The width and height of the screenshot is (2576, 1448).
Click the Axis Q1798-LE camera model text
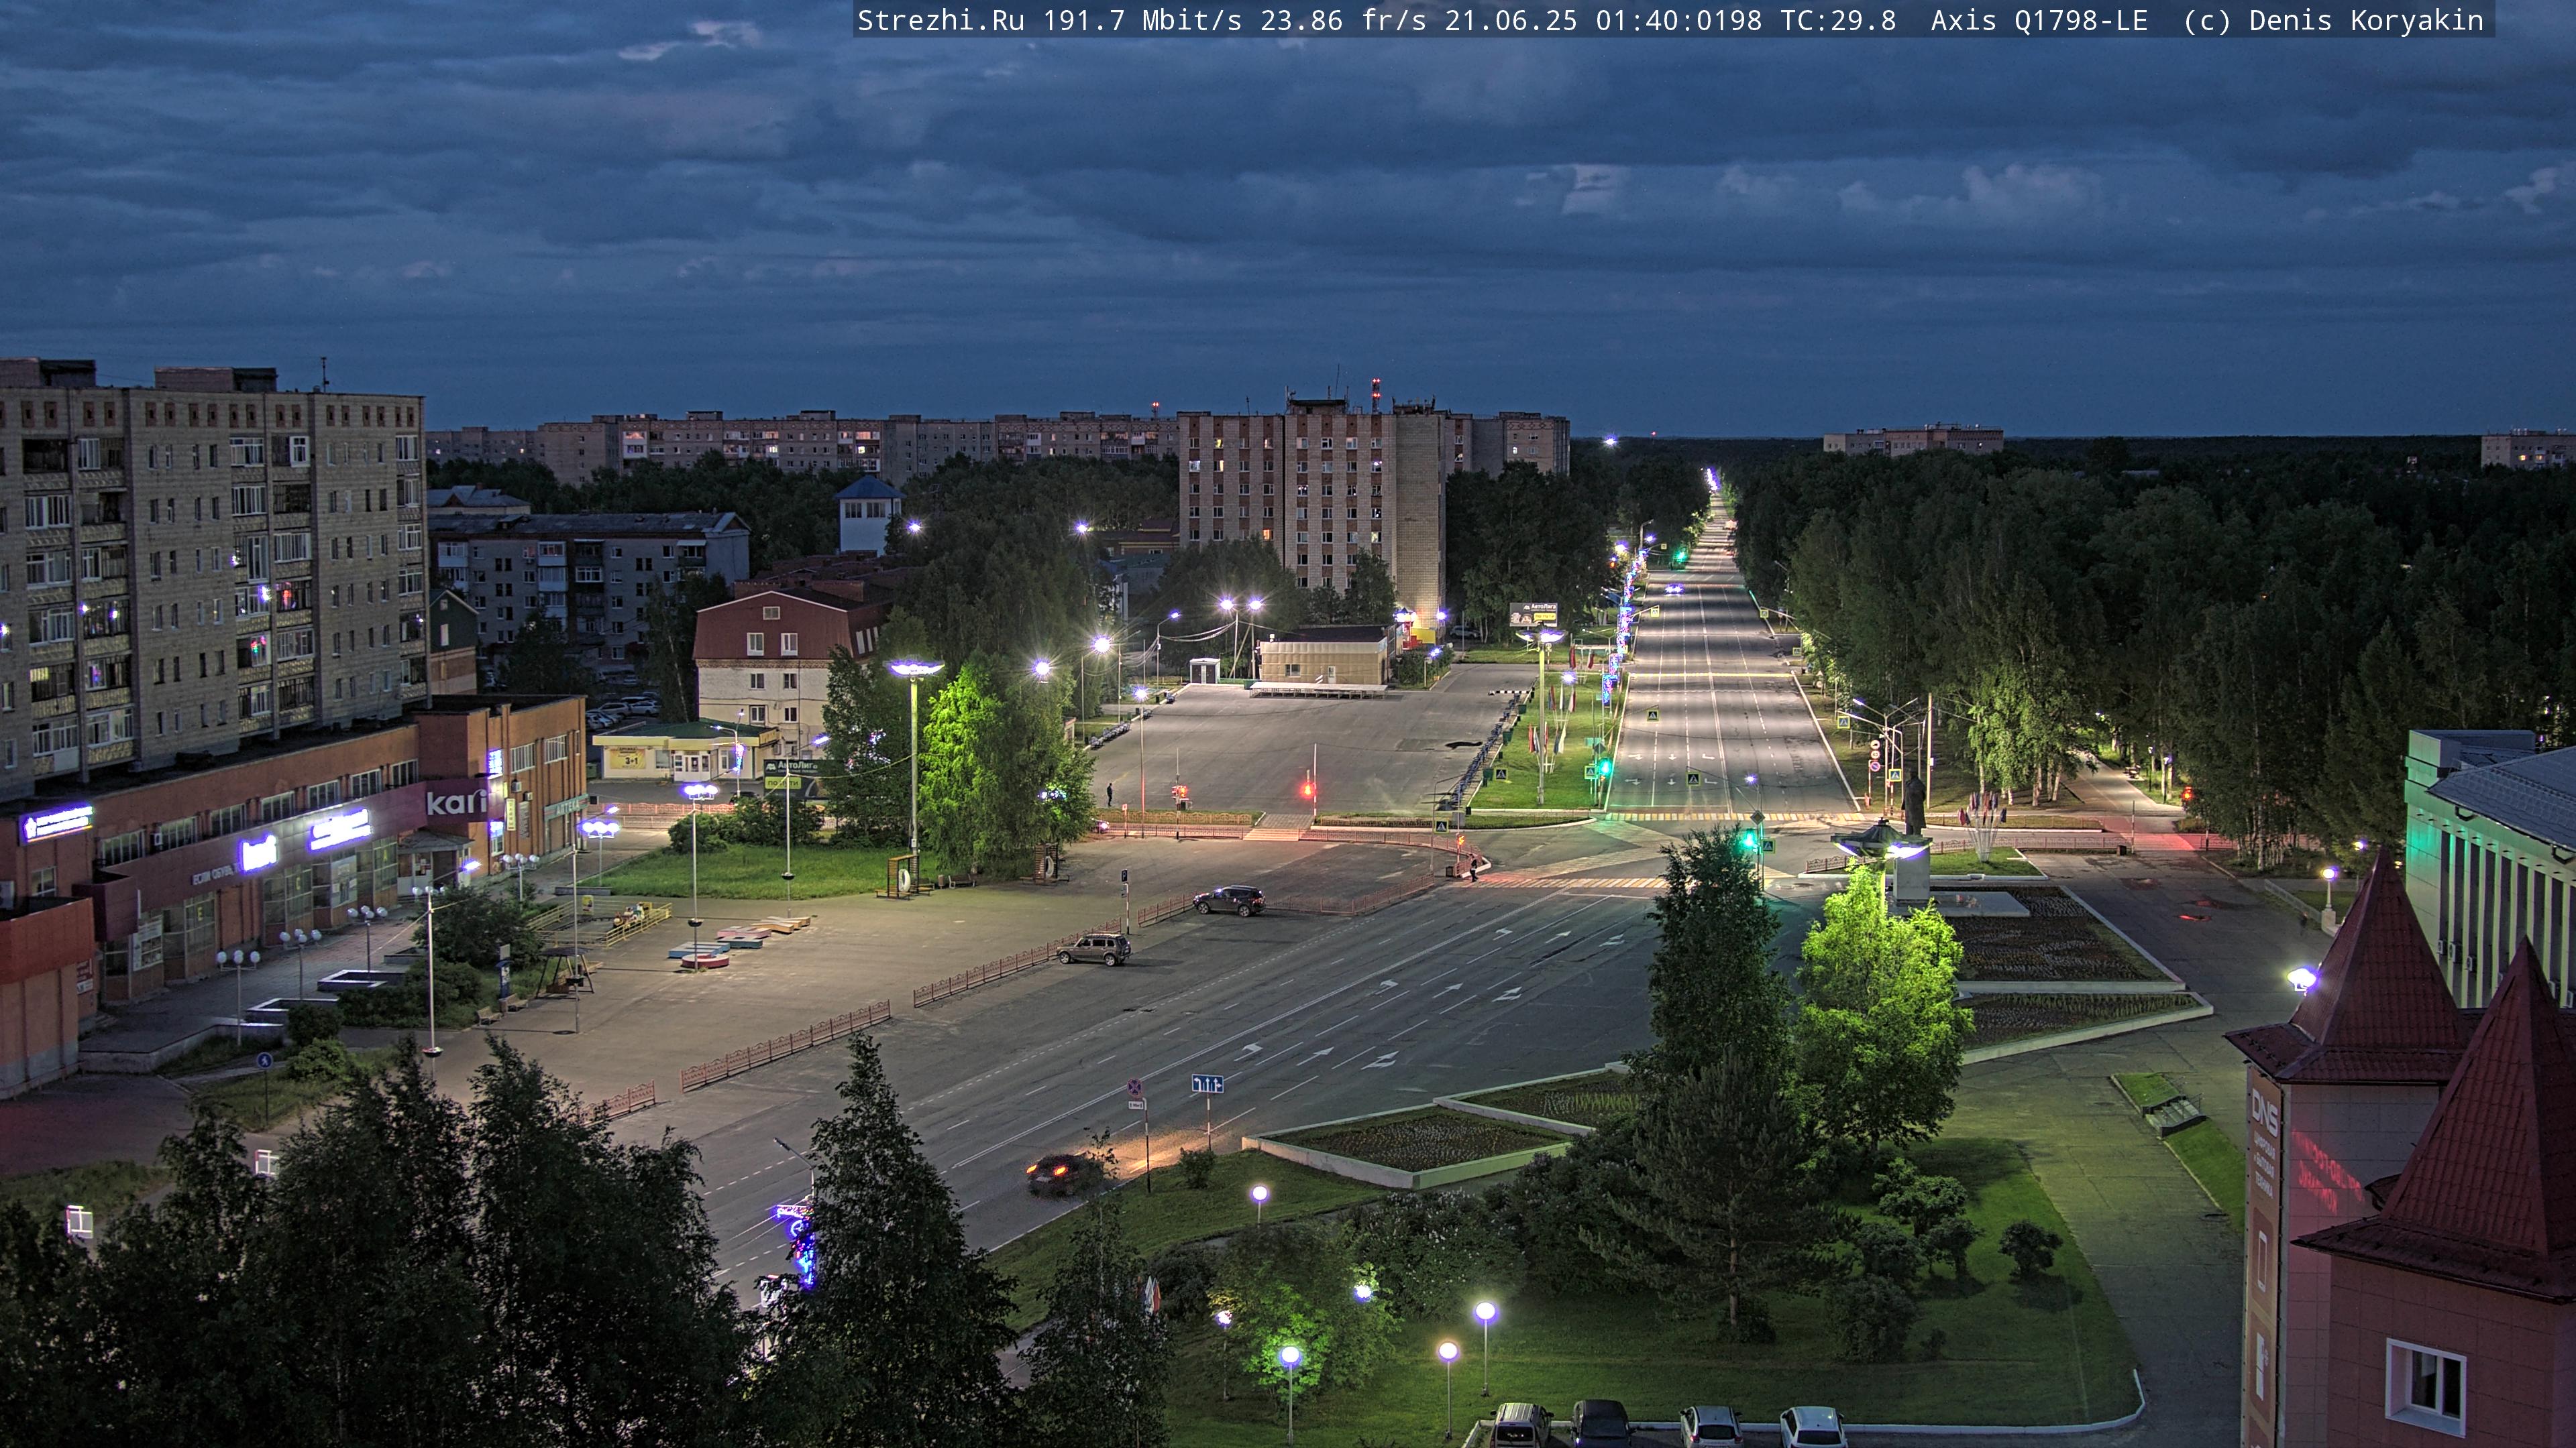(x=2039, y=21)
